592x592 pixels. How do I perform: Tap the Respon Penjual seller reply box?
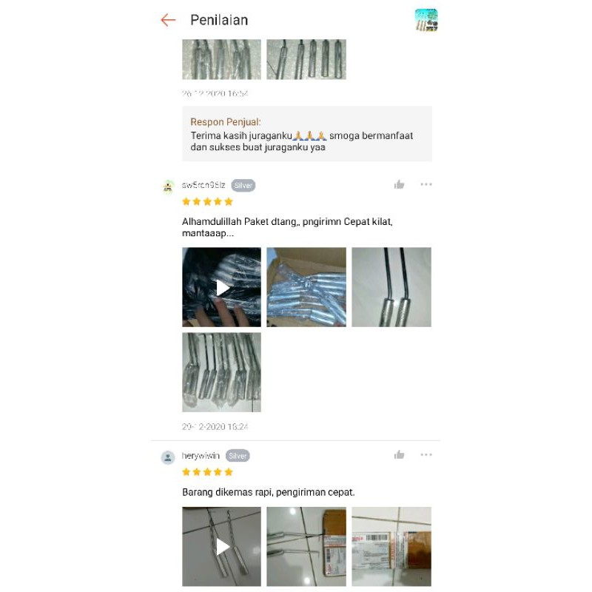tap(307, 134)
